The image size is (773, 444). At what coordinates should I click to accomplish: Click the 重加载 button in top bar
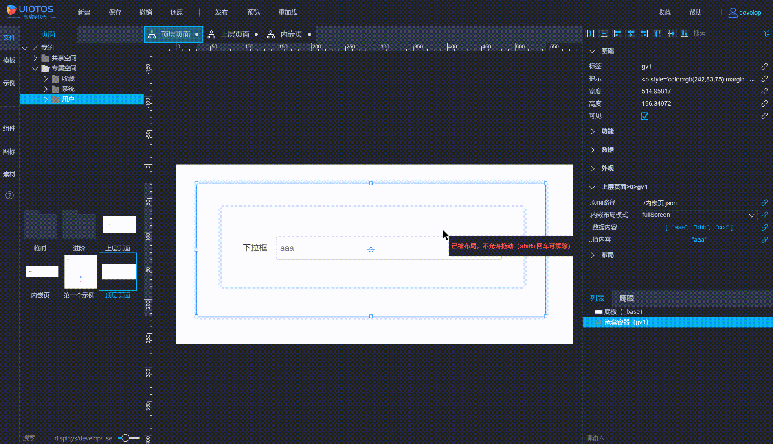click(x=288, y=12)
